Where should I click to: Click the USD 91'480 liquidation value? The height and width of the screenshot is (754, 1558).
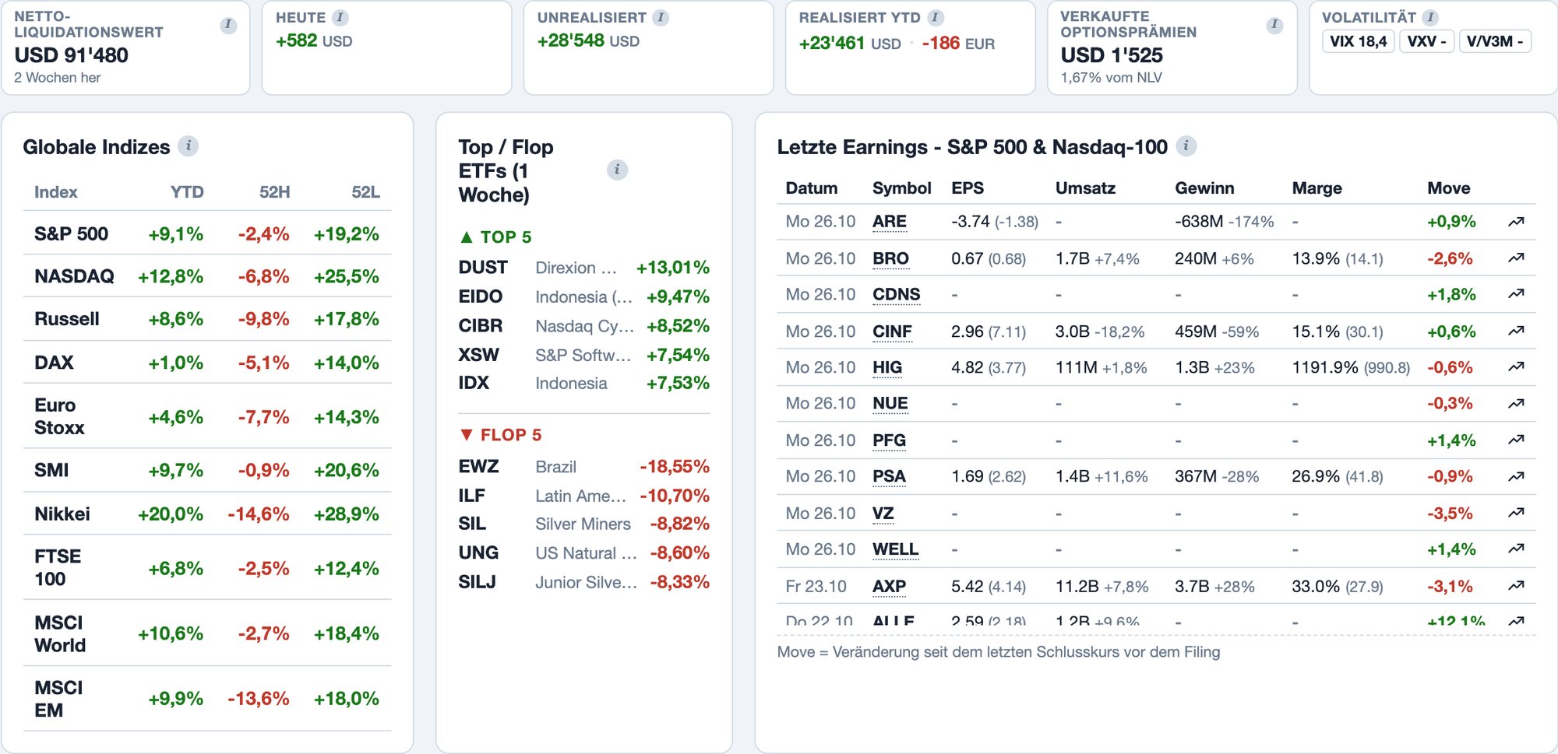[x=71, y=55]
